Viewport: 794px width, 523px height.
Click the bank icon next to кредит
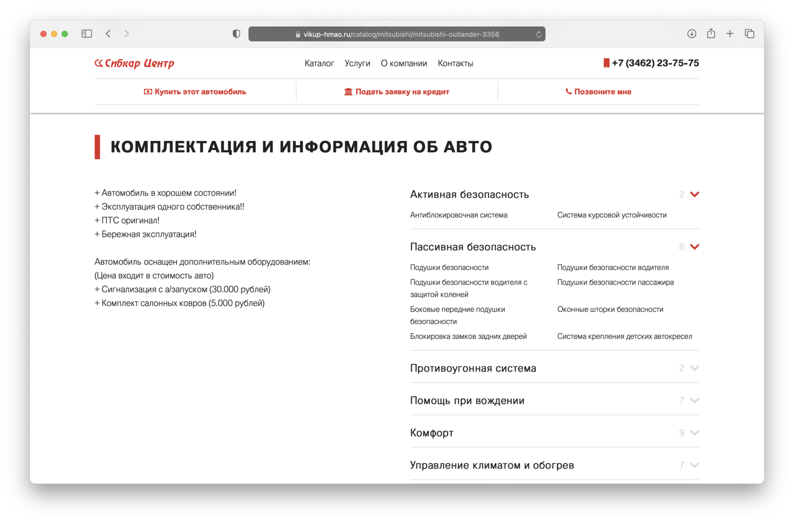point(348,92)
